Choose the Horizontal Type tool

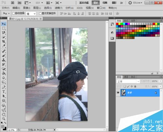tap(4, 91)
